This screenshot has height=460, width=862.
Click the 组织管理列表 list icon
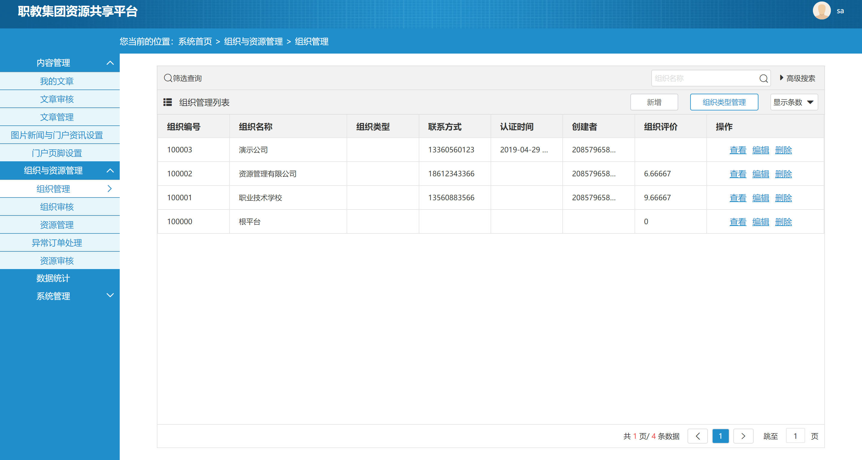click(167, 102)
